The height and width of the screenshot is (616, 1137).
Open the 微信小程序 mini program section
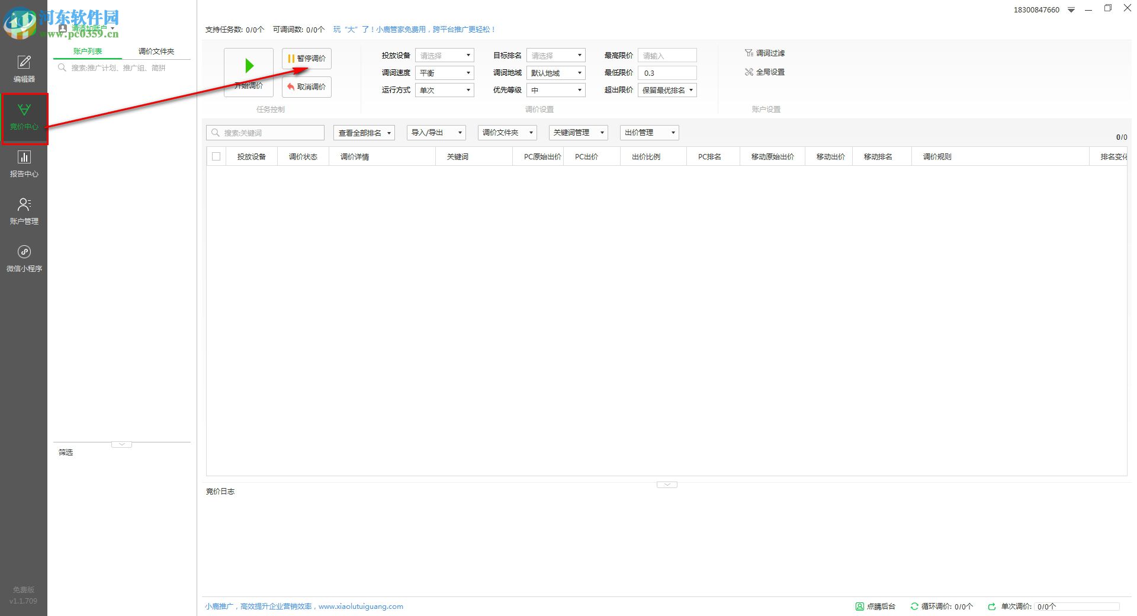click(x=24, y=259)
